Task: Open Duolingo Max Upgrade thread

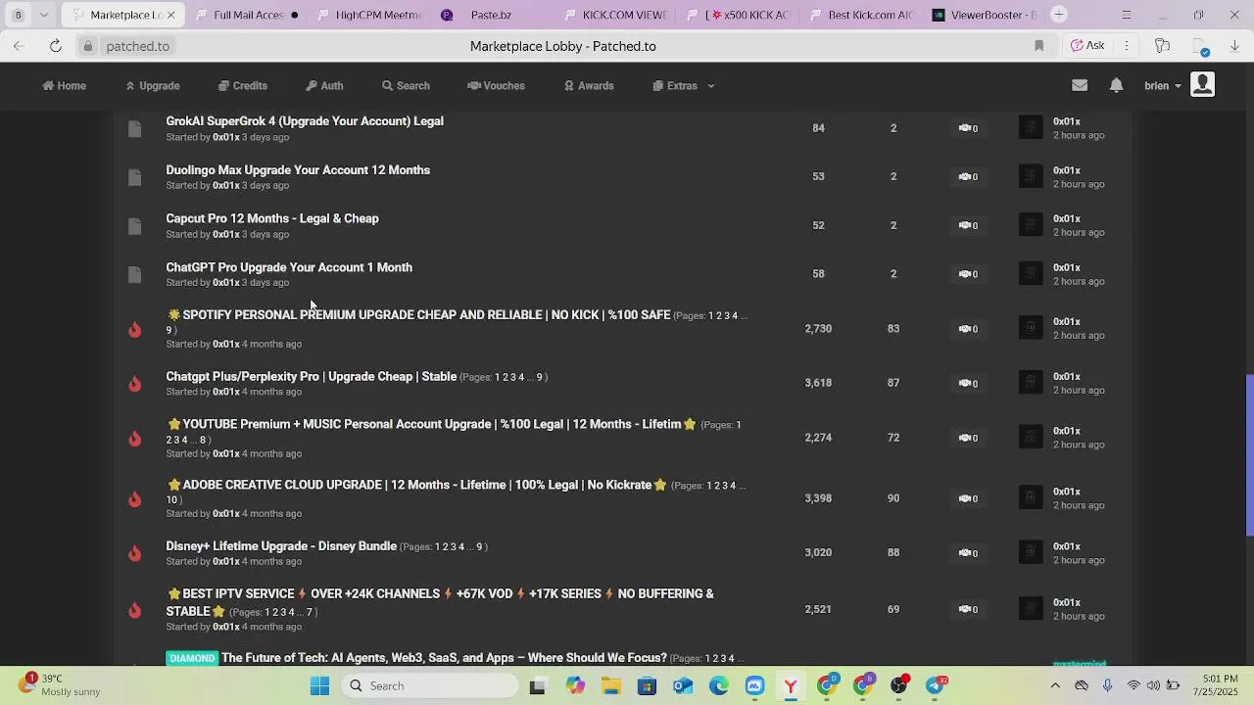Action: click(298, 170)
